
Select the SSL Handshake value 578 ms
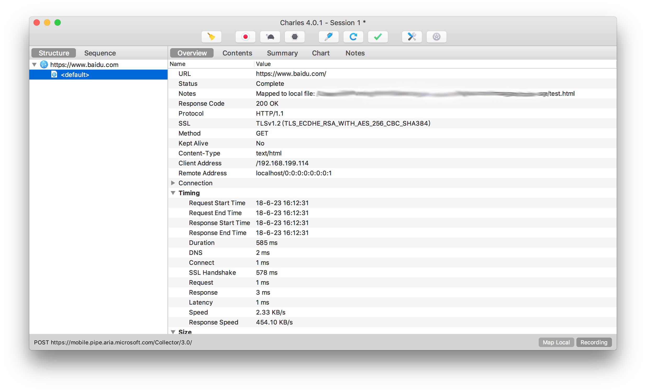coord(267,272)
